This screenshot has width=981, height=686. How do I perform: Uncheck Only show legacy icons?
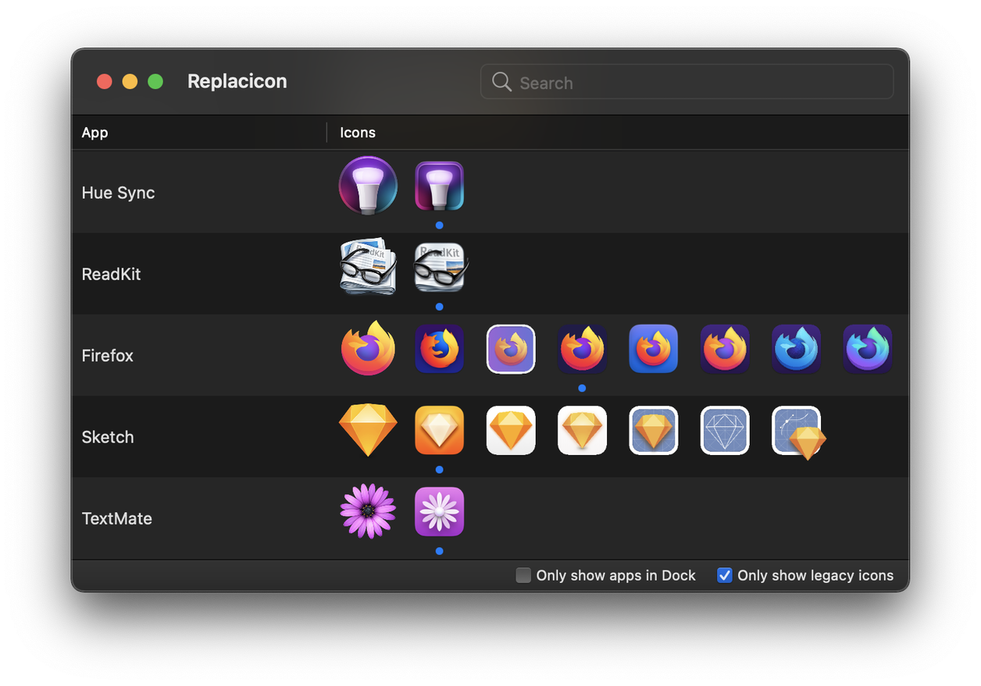[x=725, y=575]
